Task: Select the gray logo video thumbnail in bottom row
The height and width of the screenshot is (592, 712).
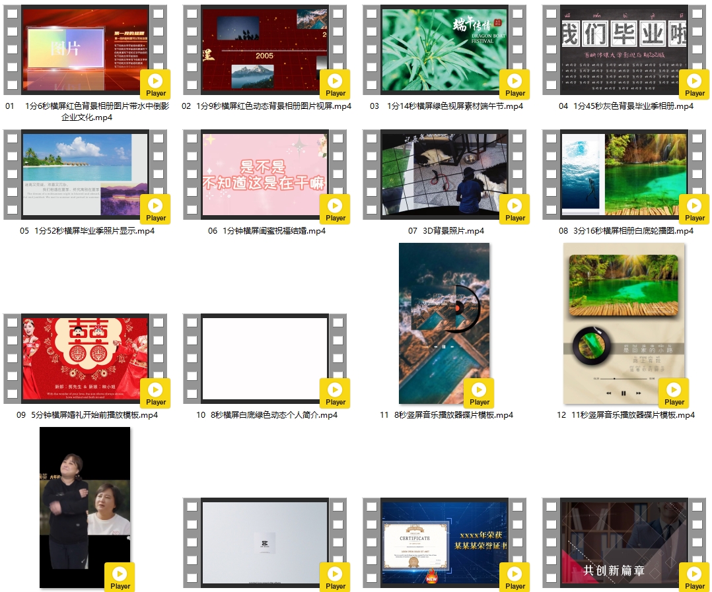Action: [x=256, y=543]
